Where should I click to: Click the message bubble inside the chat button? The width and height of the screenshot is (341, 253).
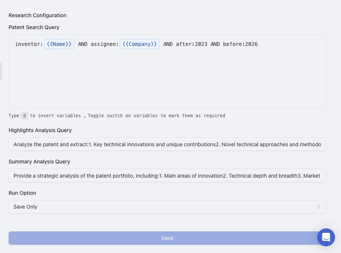[x=326, y=237]
